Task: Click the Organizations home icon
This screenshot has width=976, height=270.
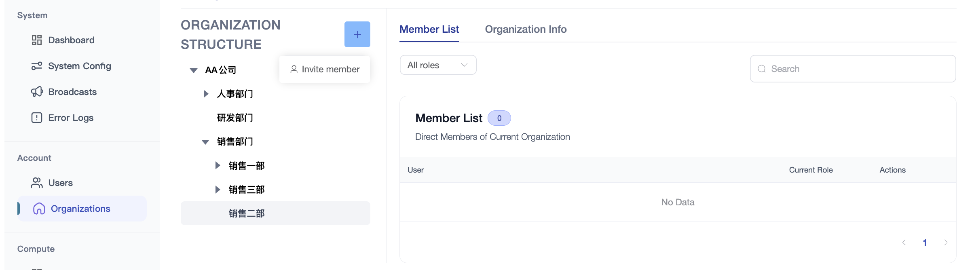Action: (39, 209)
